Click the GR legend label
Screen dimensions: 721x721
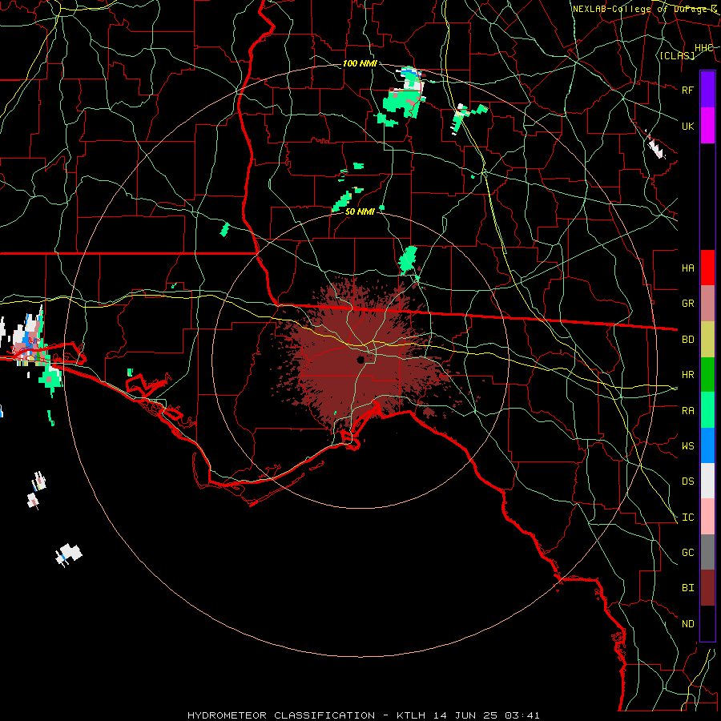click(x=687, y=304)
